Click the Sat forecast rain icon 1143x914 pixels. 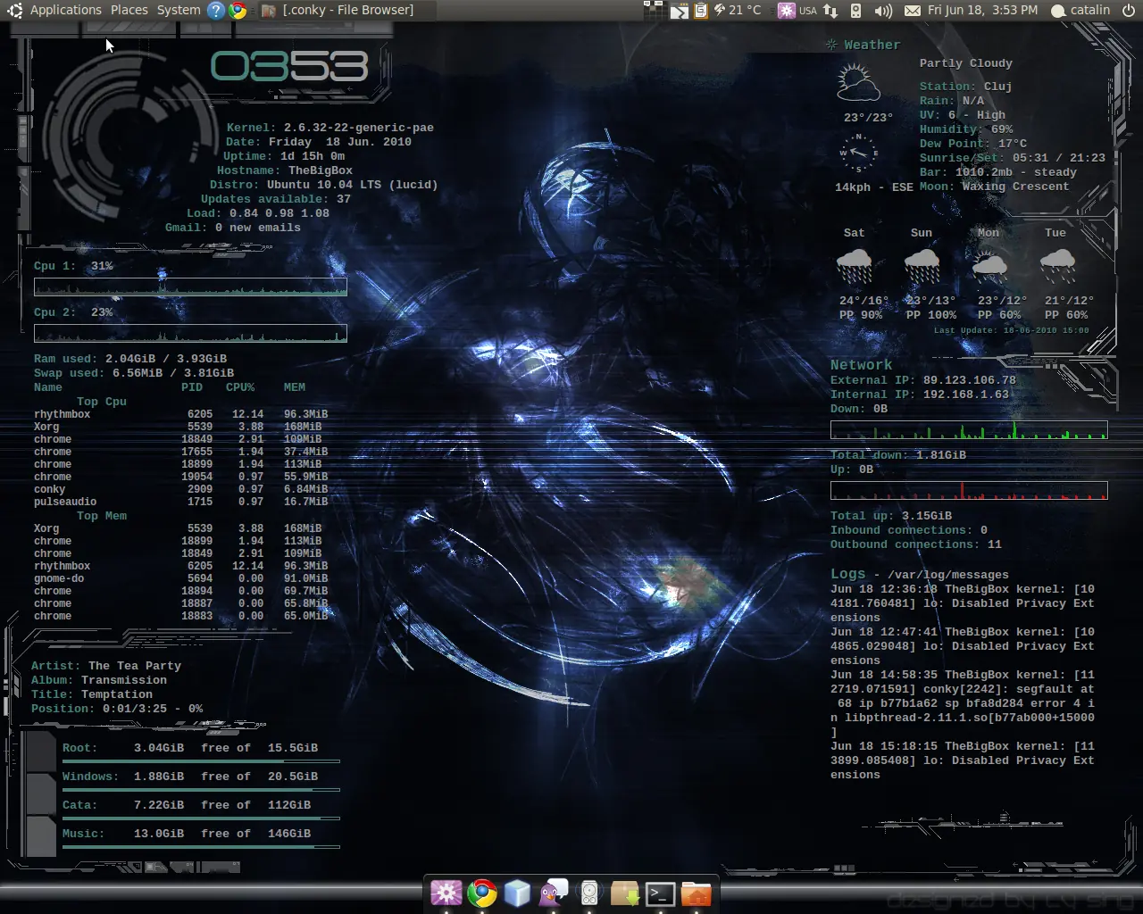pos(855,266)
